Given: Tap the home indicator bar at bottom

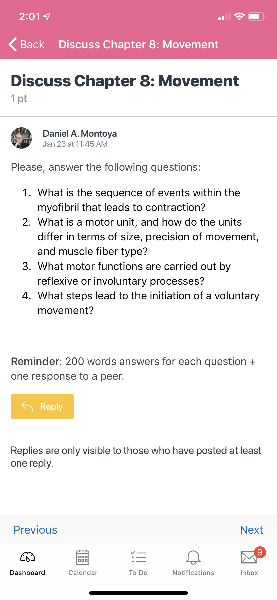Looking at the screenshot, I should tap(138, 593).
